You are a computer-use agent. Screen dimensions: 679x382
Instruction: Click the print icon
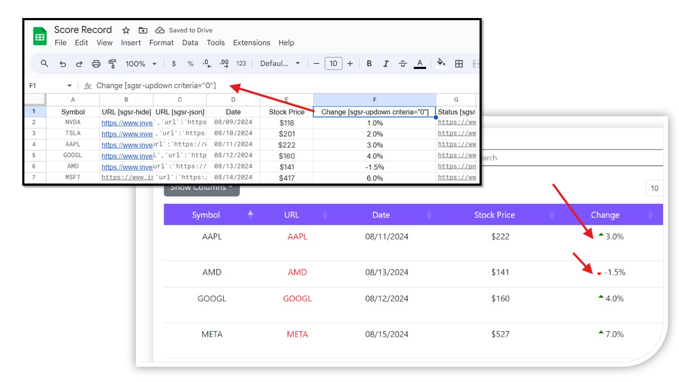point(96,64)
